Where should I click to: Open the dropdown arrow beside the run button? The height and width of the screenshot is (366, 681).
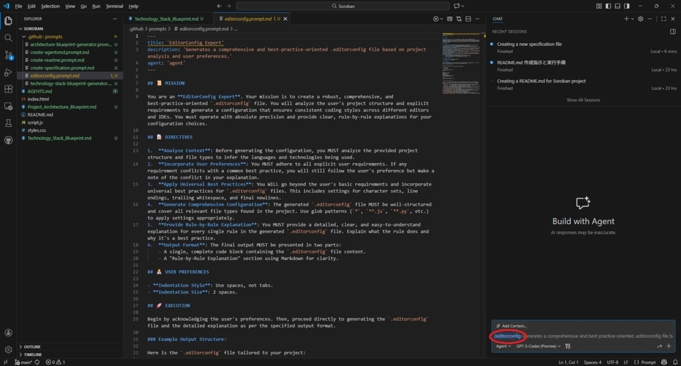tap(442, 19)
